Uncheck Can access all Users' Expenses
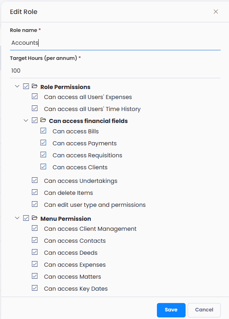229x319 pixels. click(35, 97)
